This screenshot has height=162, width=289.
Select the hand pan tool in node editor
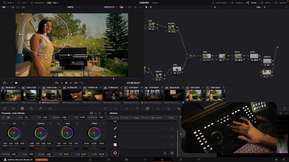pyautogui.click(x=150, y=7)
